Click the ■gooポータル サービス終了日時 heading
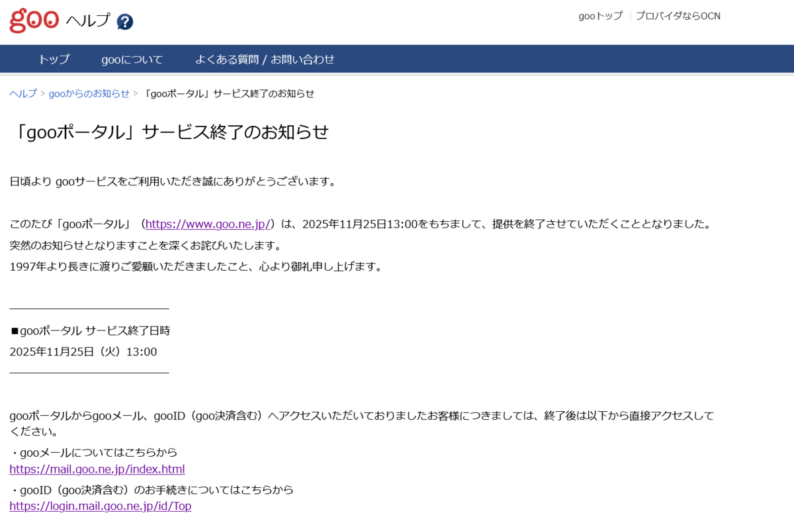 click(x=90, y=330)
